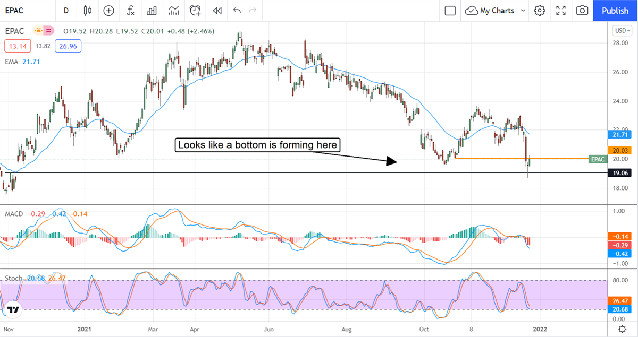Image resolution: width=638 pixels, height=337 pixels.
Task: Take a chart snapshot with the camera icon
Action: (582, 11)
